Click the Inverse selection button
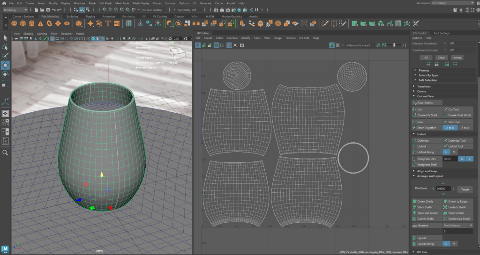The image size is (480, 255). 457,58
